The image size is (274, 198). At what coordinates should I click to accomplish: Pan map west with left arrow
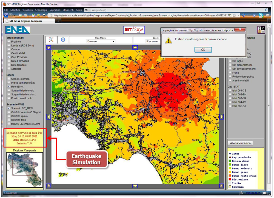(49, 117)
